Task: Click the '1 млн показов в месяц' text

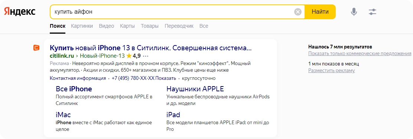Action: click(x=334, y=64)
